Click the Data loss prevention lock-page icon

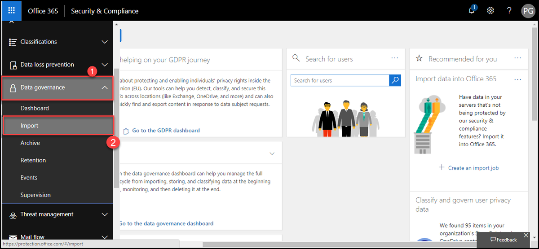13,65
